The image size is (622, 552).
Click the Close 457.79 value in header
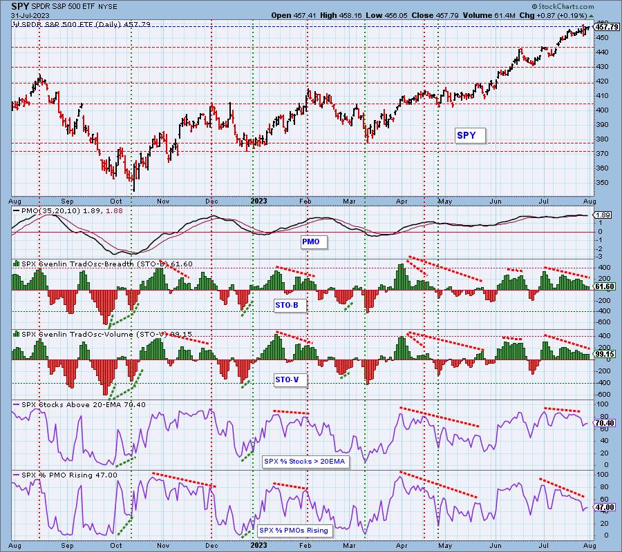point(435,15)
